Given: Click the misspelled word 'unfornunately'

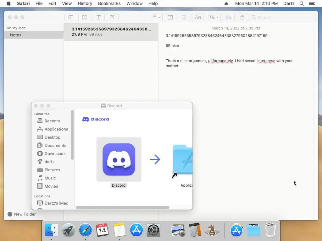Looking at the screenshot, I should click(x=221, y=61).
